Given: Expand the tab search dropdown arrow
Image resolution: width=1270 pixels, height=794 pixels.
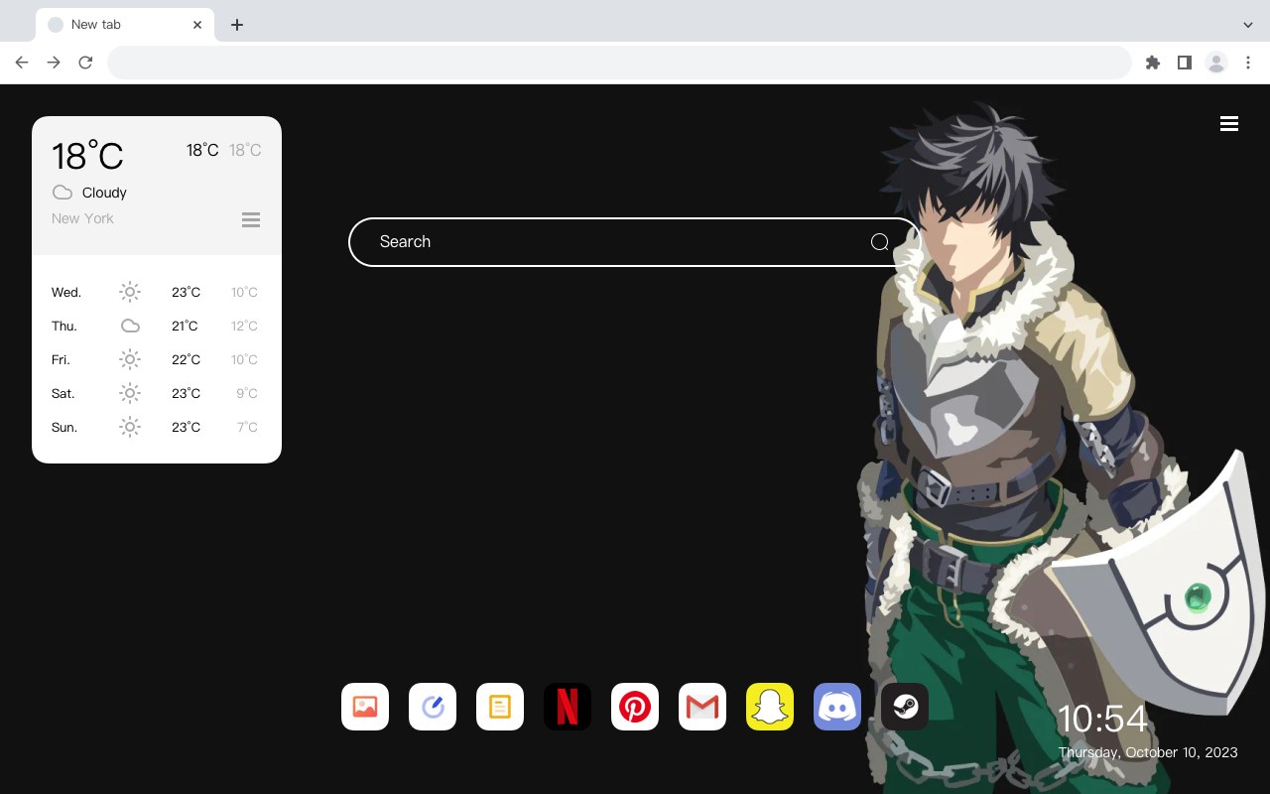Looking at the screenshot, I should click(1248, 25).
